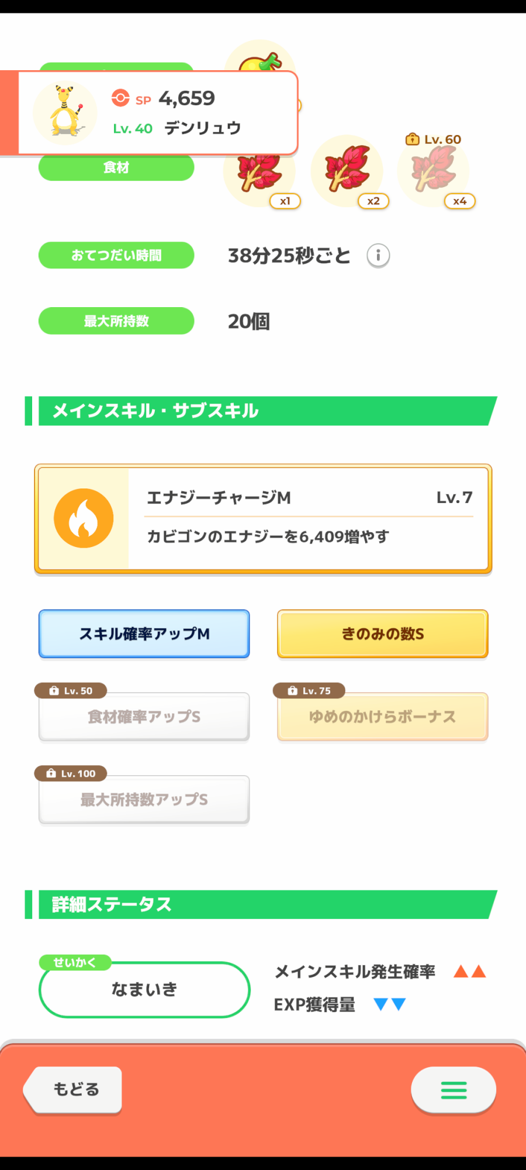Image resolution: width=526 pixels, height=1170 pixels.
Task: Select the スキル確率アップM sub skill
Action: [144, 634]
